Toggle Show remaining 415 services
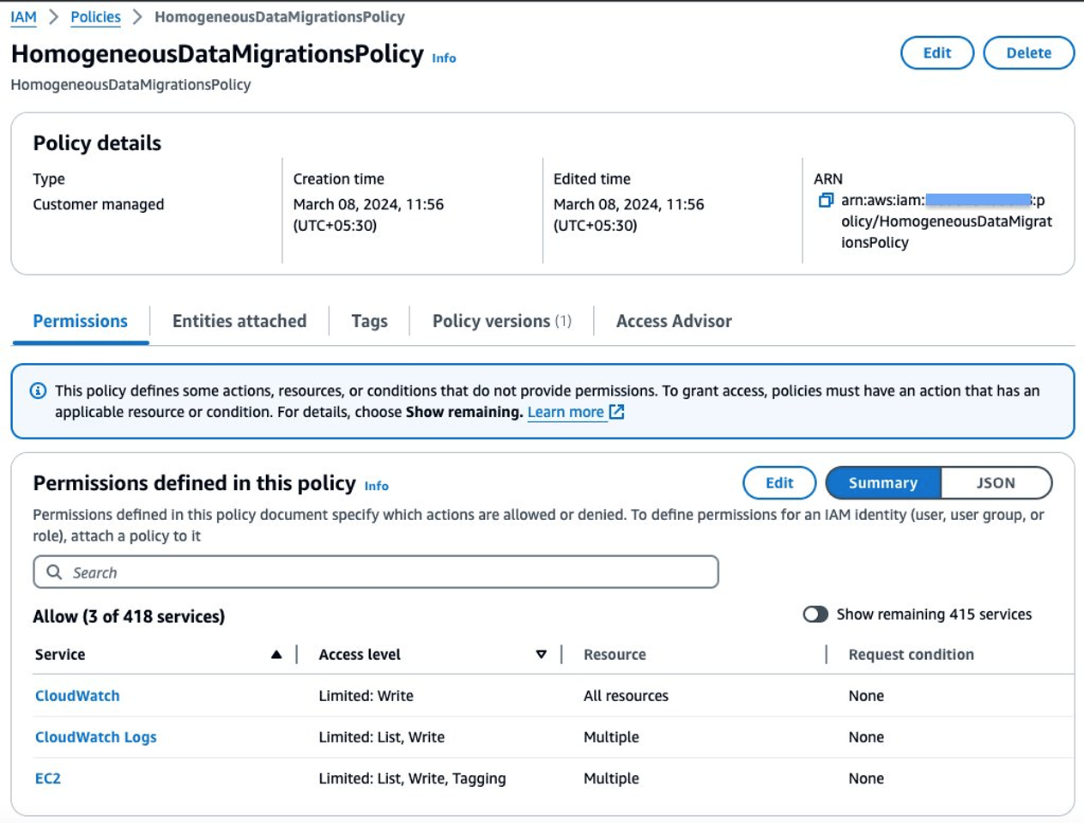The image size is (1084, 823). pos(815,614)
